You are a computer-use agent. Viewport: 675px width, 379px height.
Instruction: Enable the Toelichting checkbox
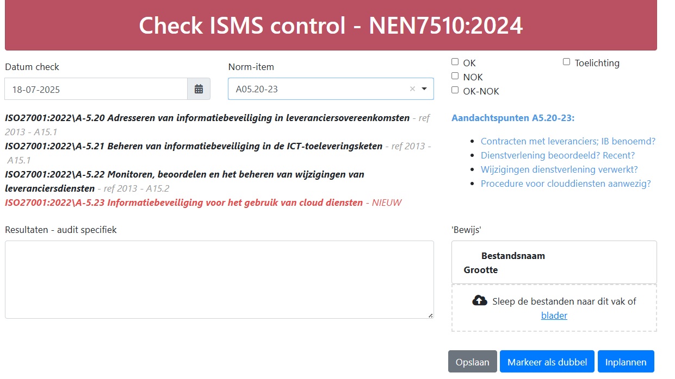click(x=566, y=62)
